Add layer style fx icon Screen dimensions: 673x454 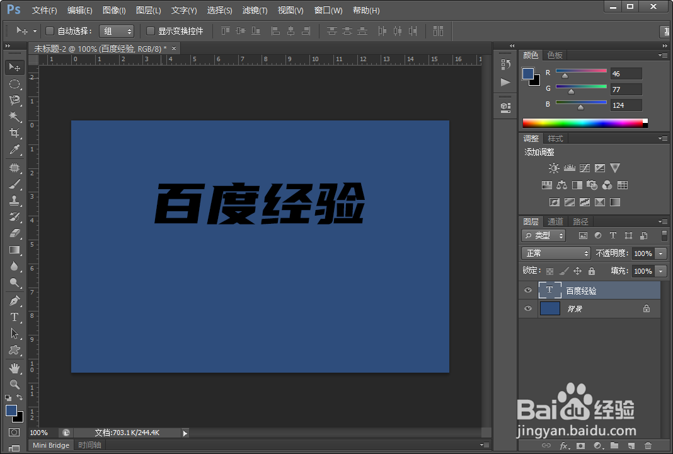point(564,445)
